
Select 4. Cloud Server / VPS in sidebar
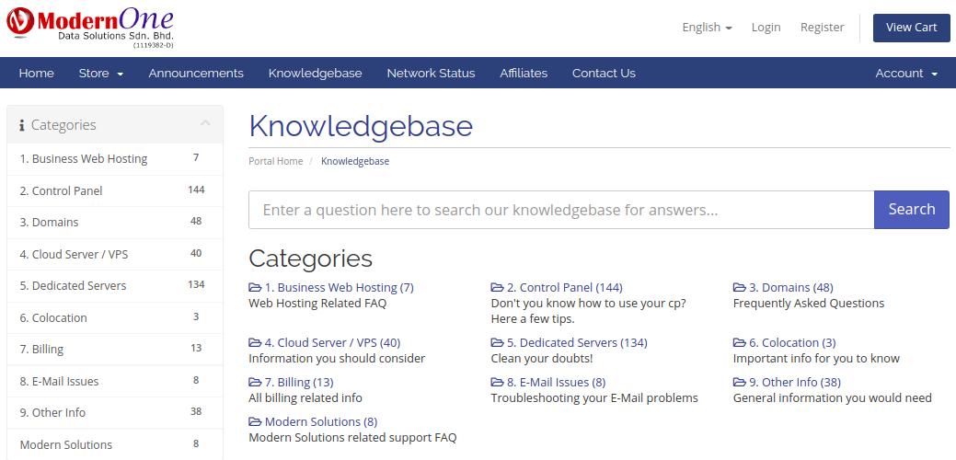click(x=115, y=254)
